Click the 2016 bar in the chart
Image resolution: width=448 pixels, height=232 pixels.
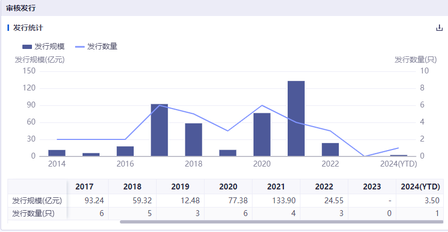click(x=125, y=151)
